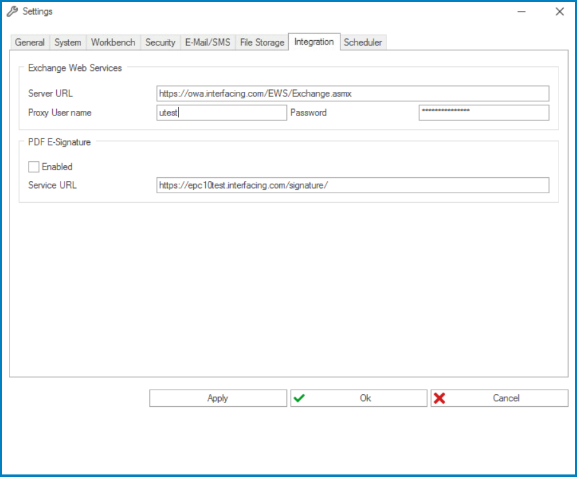This screenshot has height=477, width=577.
Task: Switch to the General tab
Action: point(29,42)
